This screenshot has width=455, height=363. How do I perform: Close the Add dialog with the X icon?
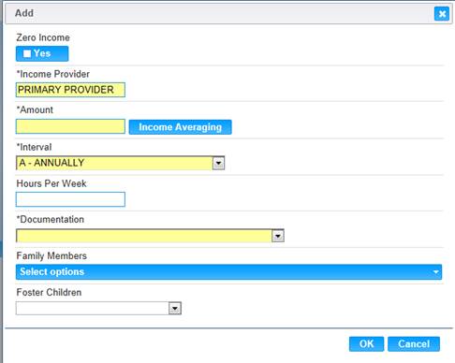click(442, 14)
